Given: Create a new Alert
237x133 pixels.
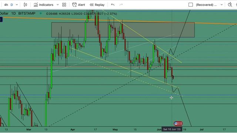Looking at the screenshot, I should pyautogui.click(x=79, y=5).
